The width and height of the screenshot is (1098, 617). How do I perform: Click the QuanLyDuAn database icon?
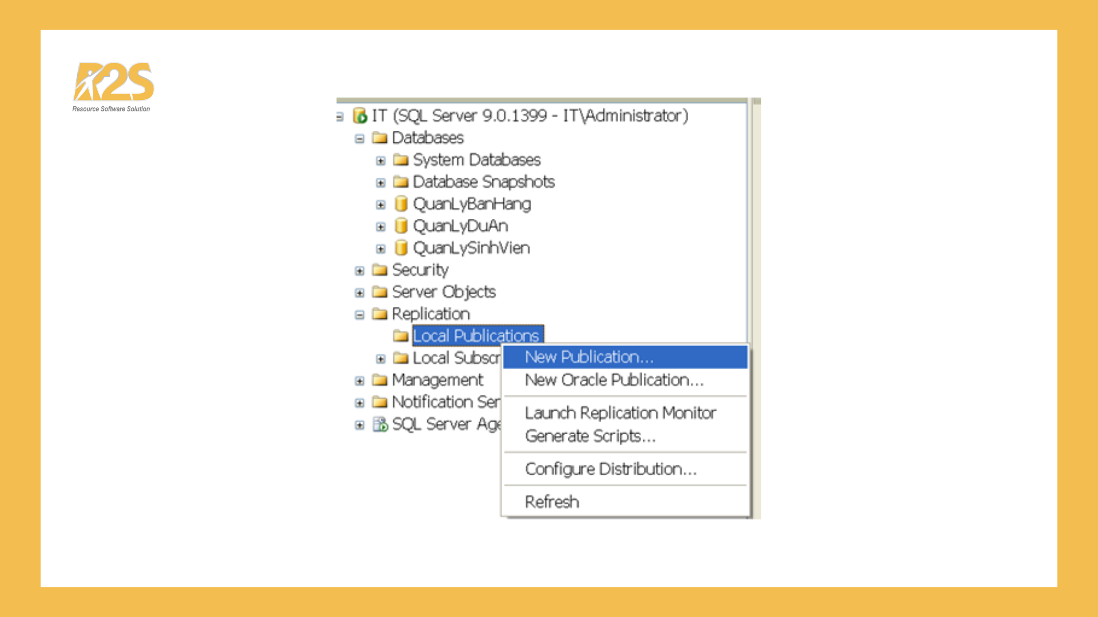click(x=402, y=226)
